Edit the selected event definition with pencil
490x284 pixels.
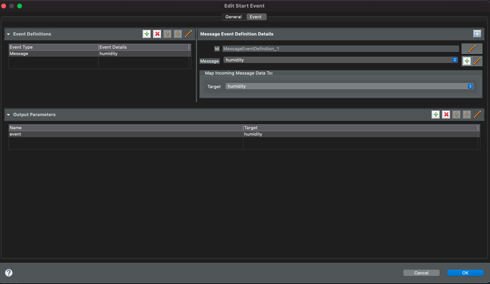click(x=188, y=34)
